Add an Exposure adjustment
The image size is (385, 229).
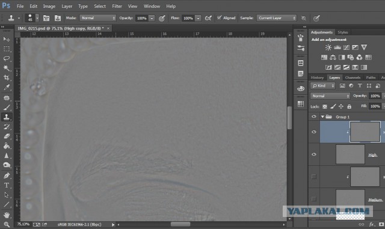pos(355,47)
